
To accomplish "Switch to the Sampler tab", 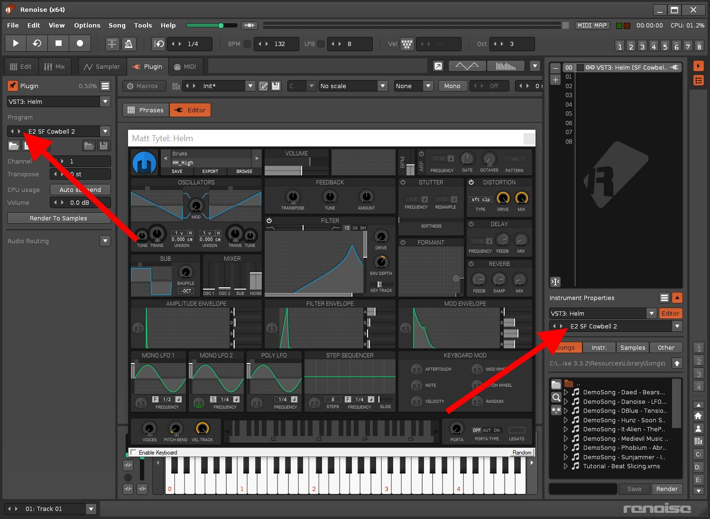I will tap(102, 66).
